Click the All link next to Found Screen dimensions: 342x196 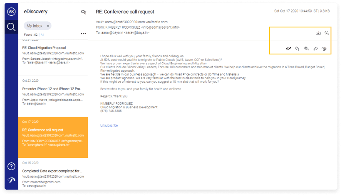point(42,35)
